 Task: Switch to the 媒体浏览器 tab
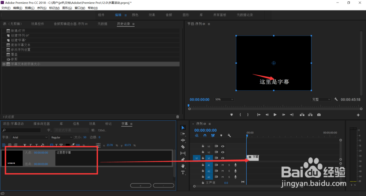[42, 124]
